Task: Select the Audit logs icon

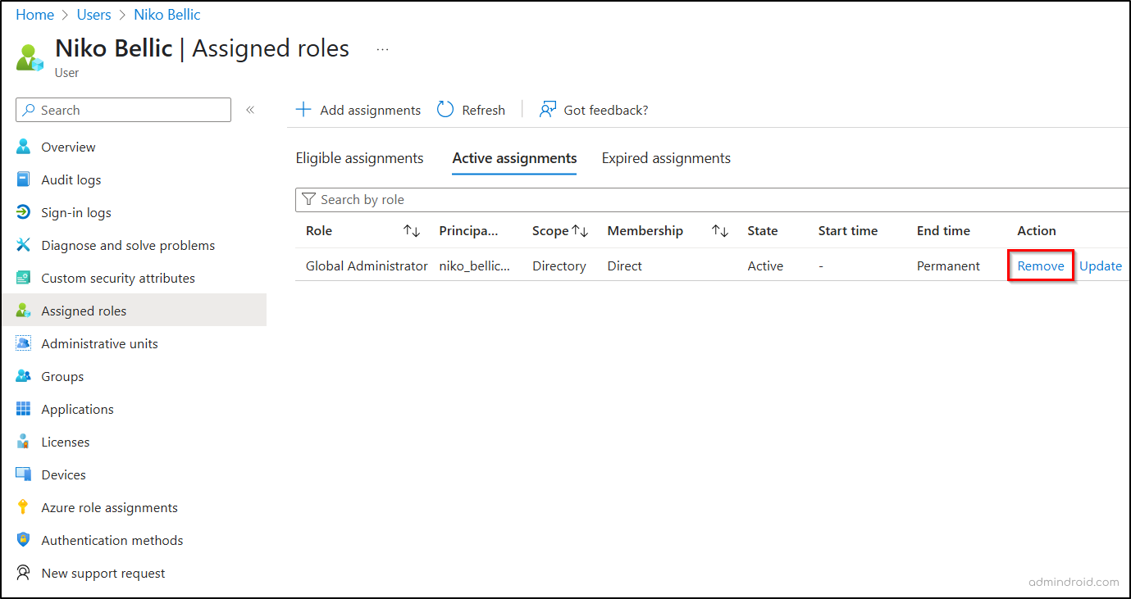Action: point(23,179)
